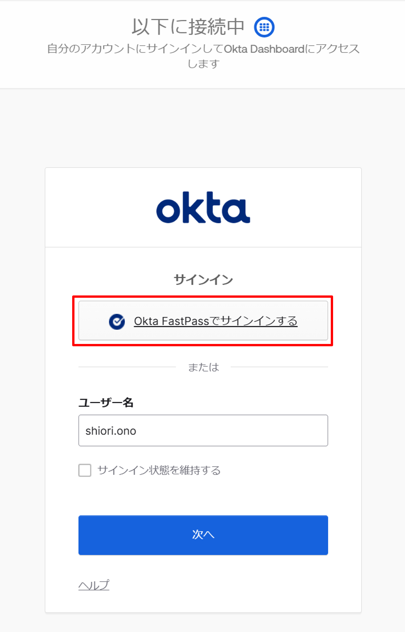The image size is (405, 632).
Task: Open the underlined Okta FastPassでサインインする link text
Action: coord(216,321)
